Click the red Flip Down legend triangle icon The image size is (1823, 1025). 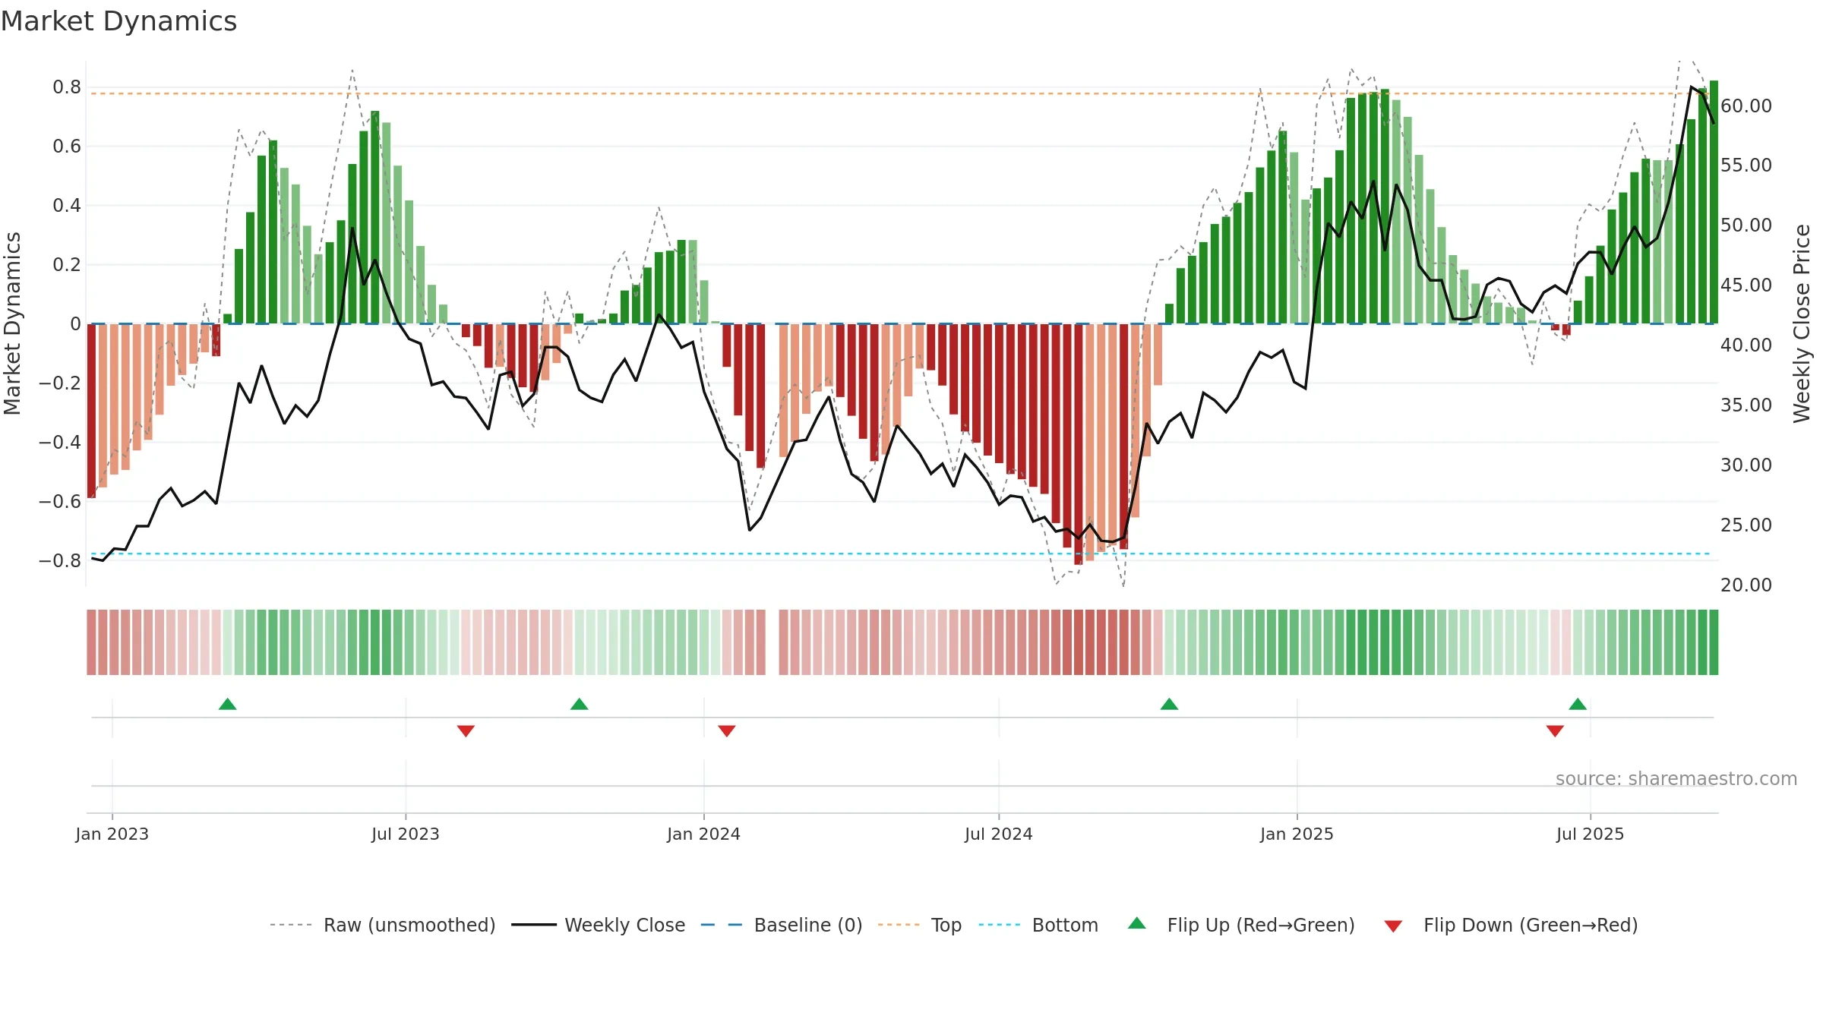1393,926
